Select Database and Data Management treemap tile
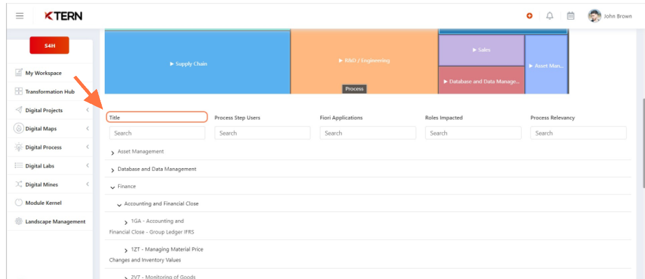 click(x=481, y=80)
